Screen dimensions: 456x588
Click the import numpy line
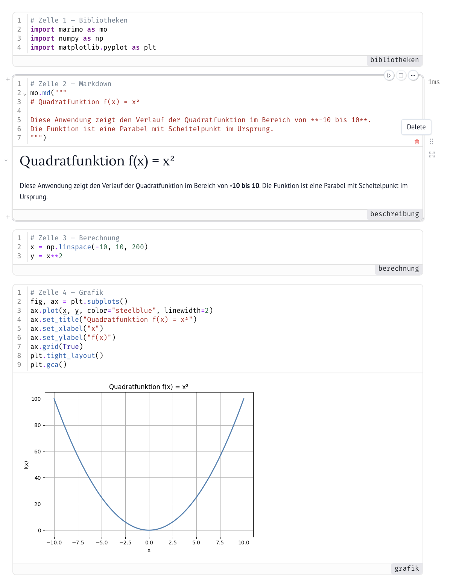[67, 38]
